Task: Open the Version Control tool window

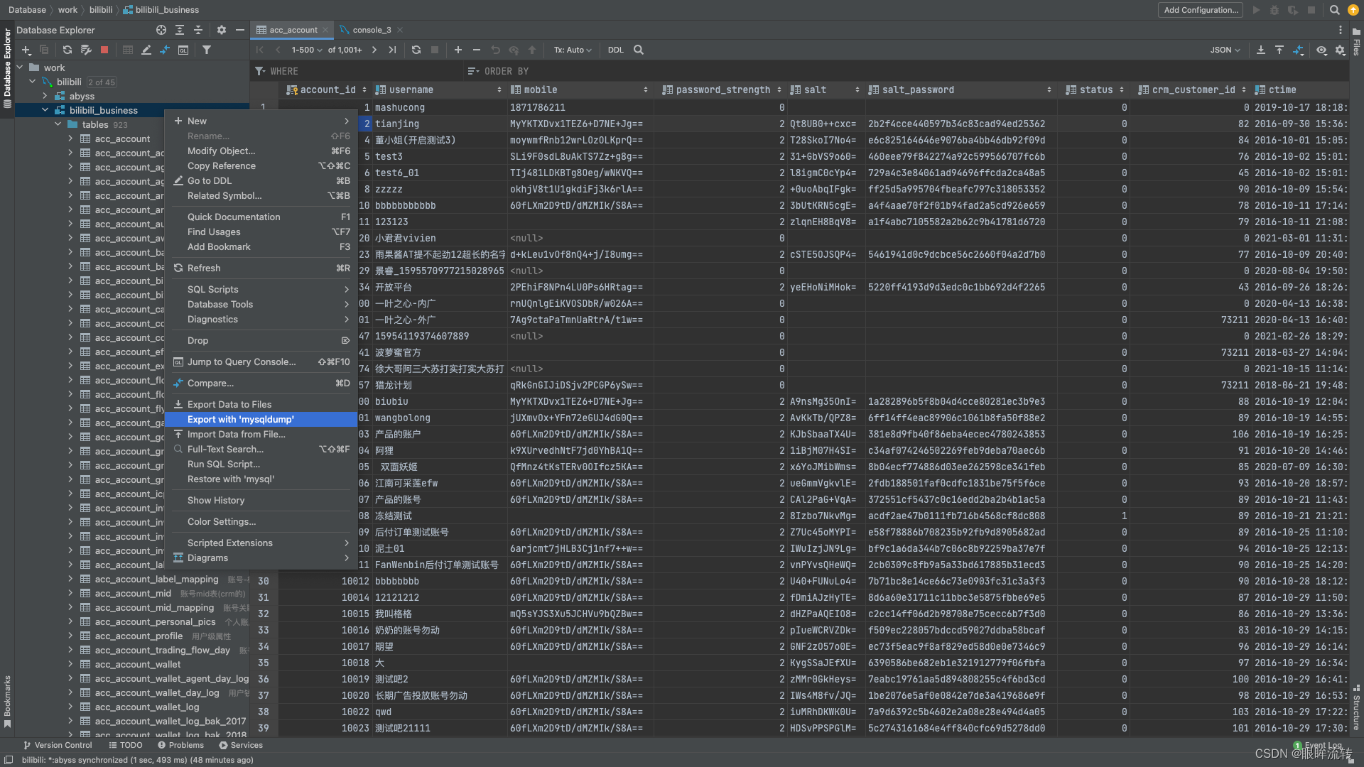Action: point(58,745)
